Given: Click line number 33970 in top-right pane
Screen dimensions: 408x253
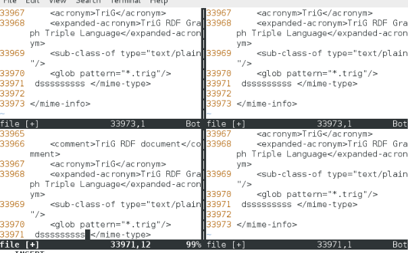Looking at the screenshot, I should (219, 74).
